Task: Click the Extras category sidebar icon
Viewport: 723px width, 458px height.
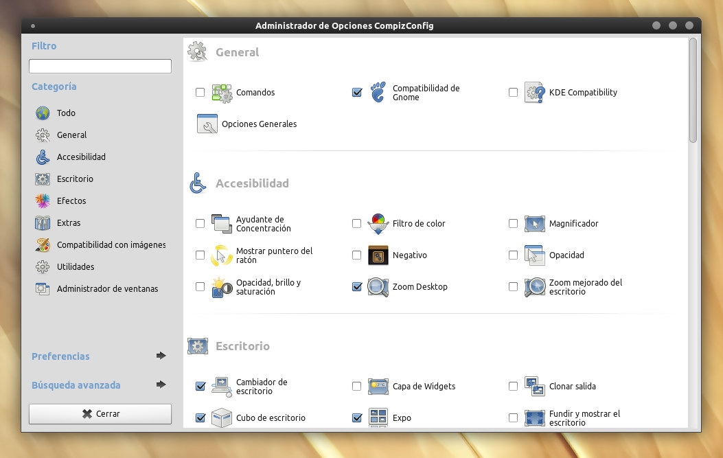Action: 43,223
